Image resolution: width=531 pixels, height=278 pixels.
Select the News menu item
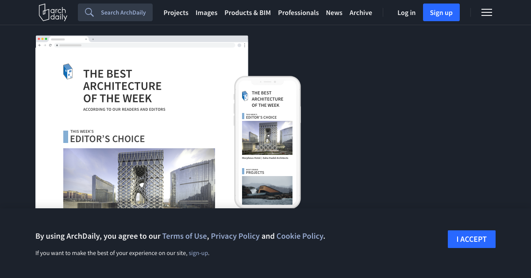334,12
